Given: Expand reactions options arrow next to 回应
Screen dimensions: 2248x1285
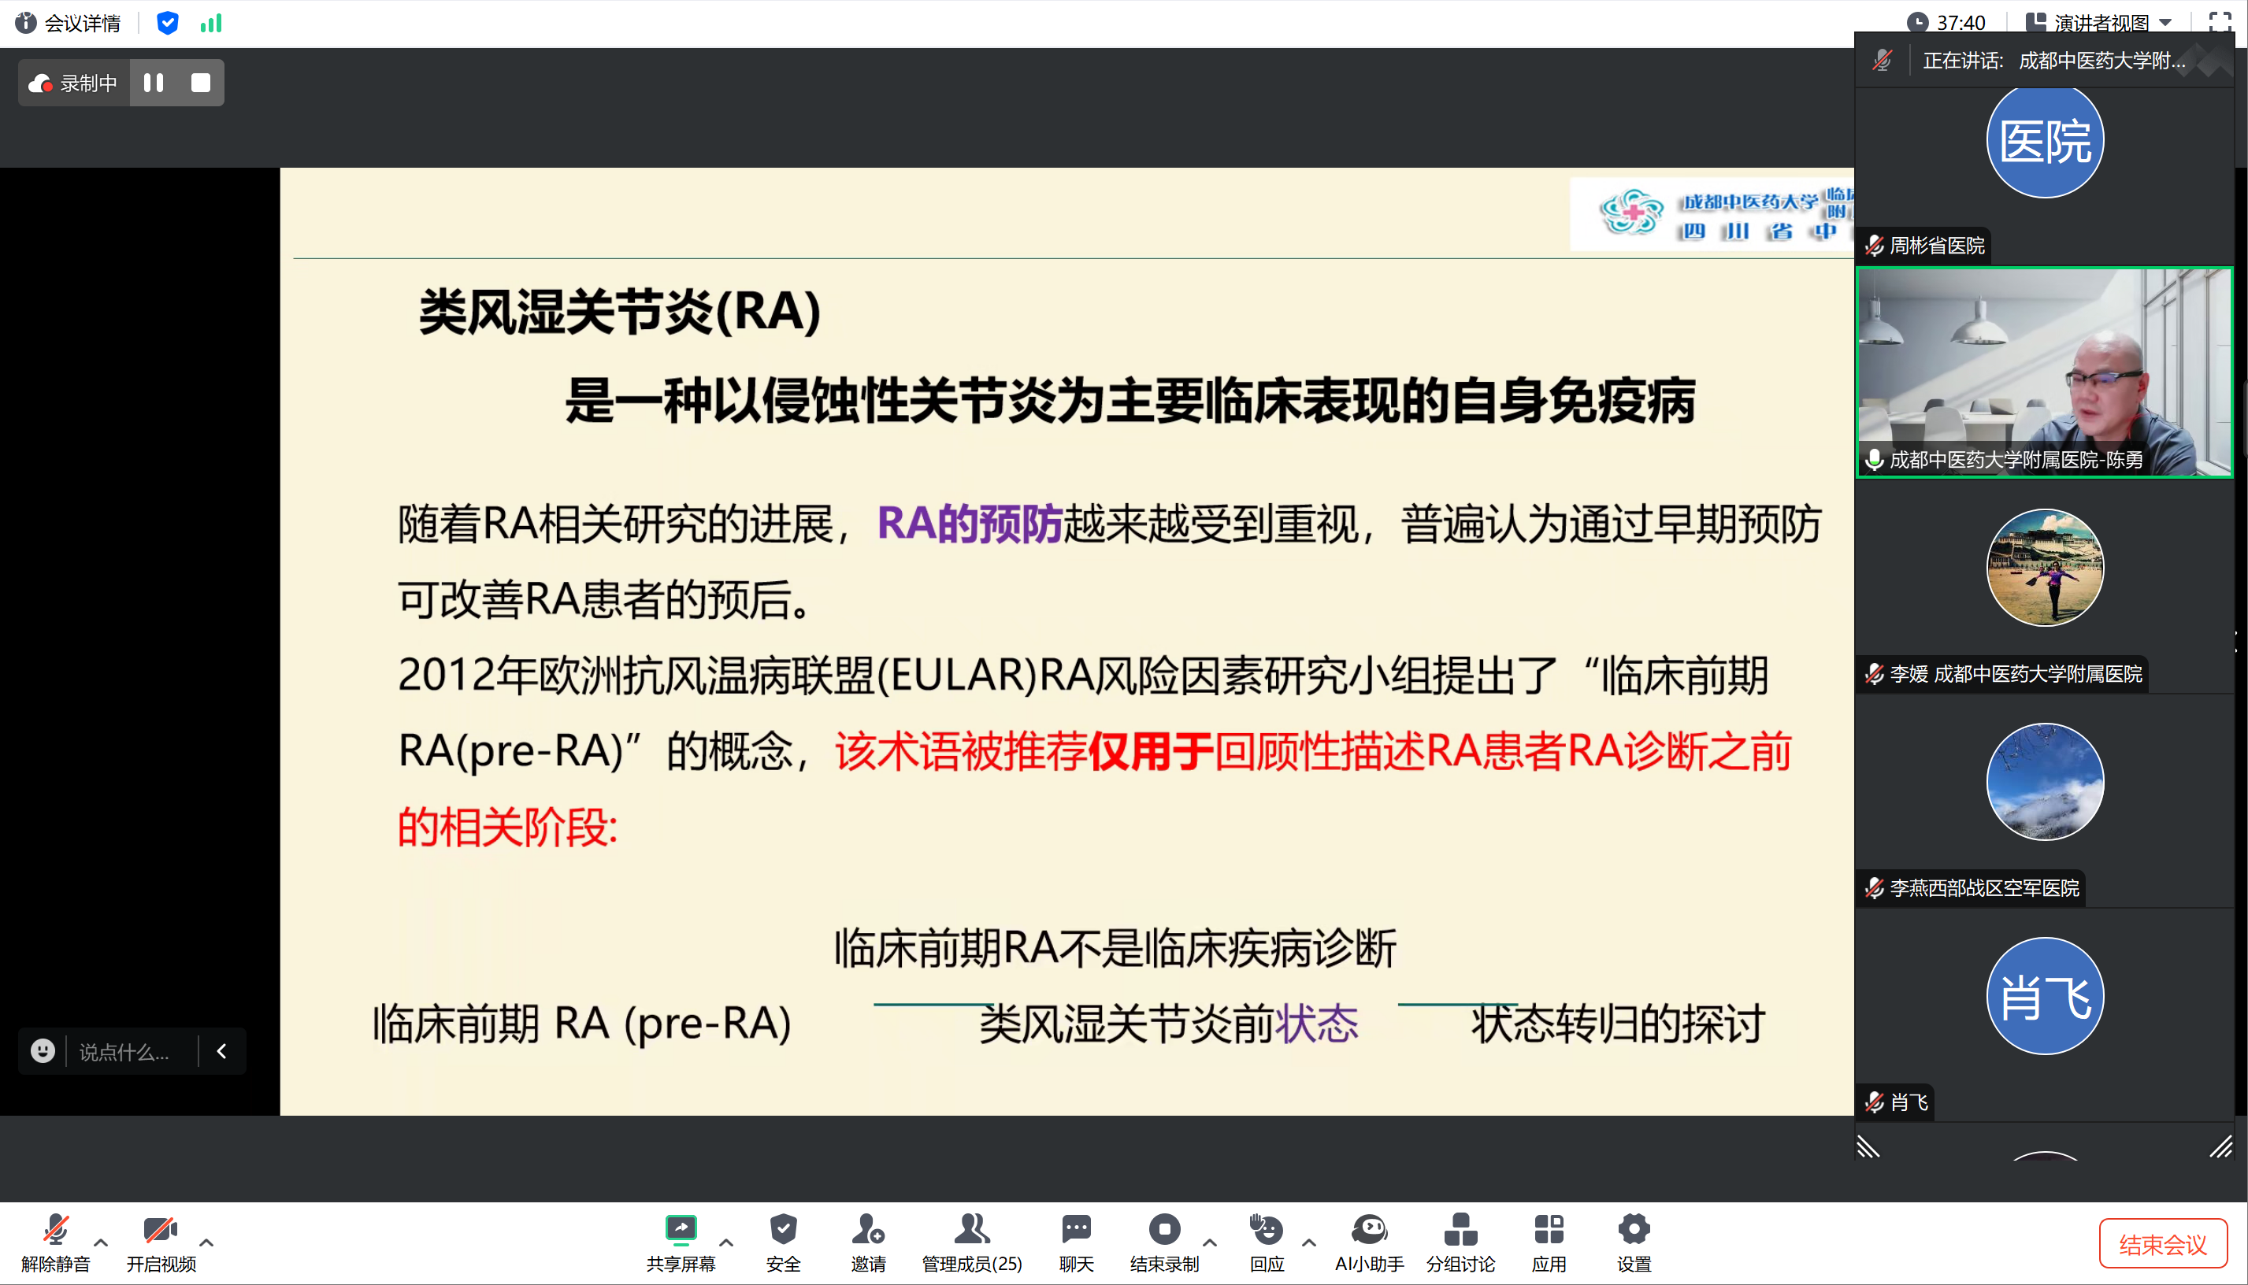Looking at the screenshot, I should 1309,1242.
